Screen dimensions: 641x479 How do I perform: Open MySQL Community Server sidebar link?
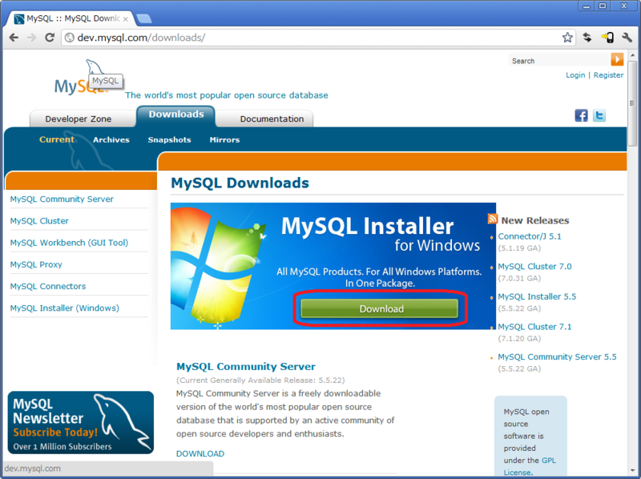pos(62,199)
